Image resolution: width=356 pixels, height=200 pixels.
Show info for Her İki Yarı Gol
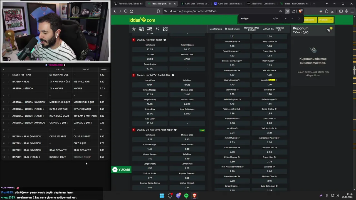click(173, 75)
